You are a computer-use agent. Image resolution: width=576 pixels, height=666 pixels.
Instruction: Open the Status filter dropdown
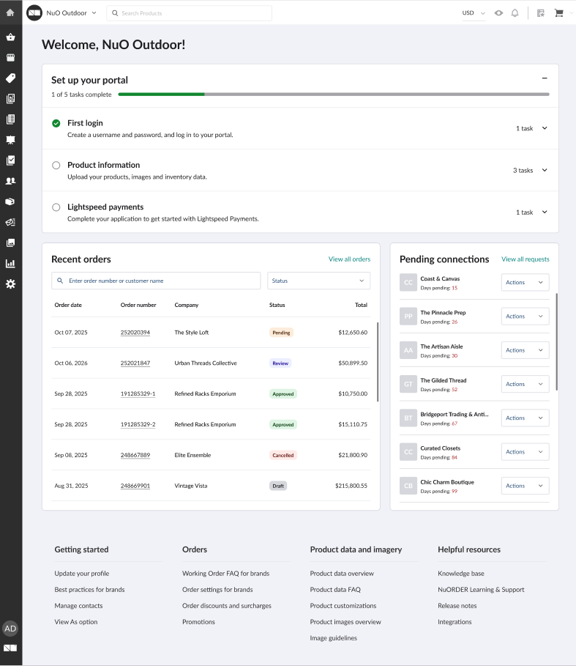pos(318,281)
